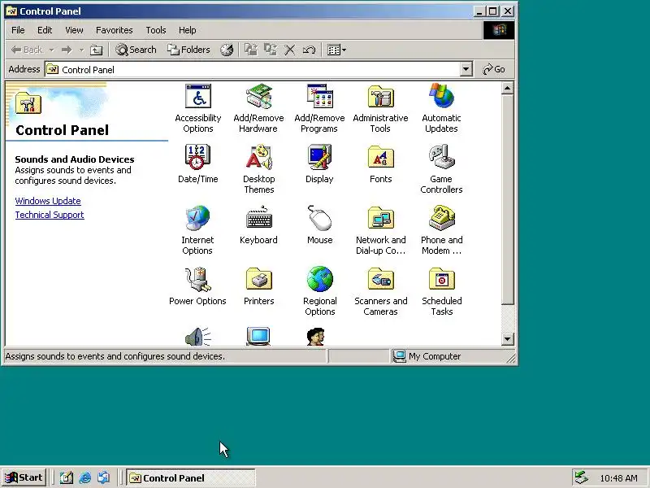Click the Windows logo throbber
Image resolution: width=650 pixels, height=488 pixels.
[499, 30]
